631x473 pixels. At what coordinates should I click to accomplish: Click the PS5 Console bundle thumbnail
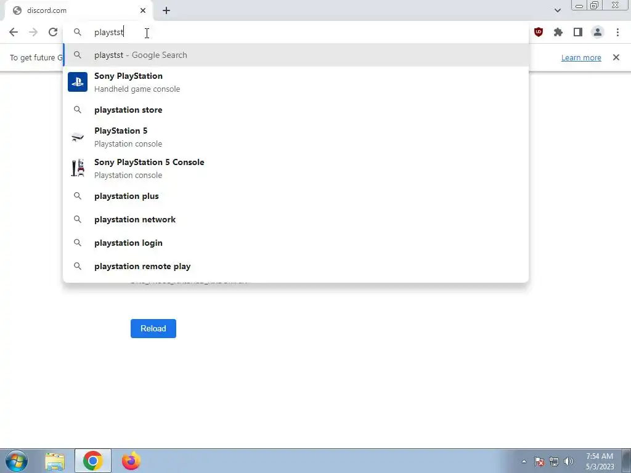[x=78, y=168]
